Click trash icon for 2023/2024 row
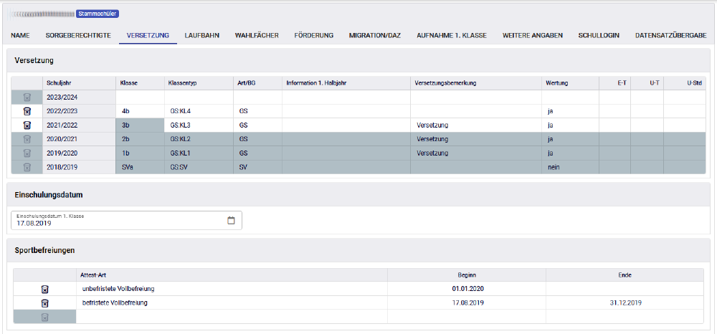The width and height of the screenshot is (717, 334). click(27, 97)
